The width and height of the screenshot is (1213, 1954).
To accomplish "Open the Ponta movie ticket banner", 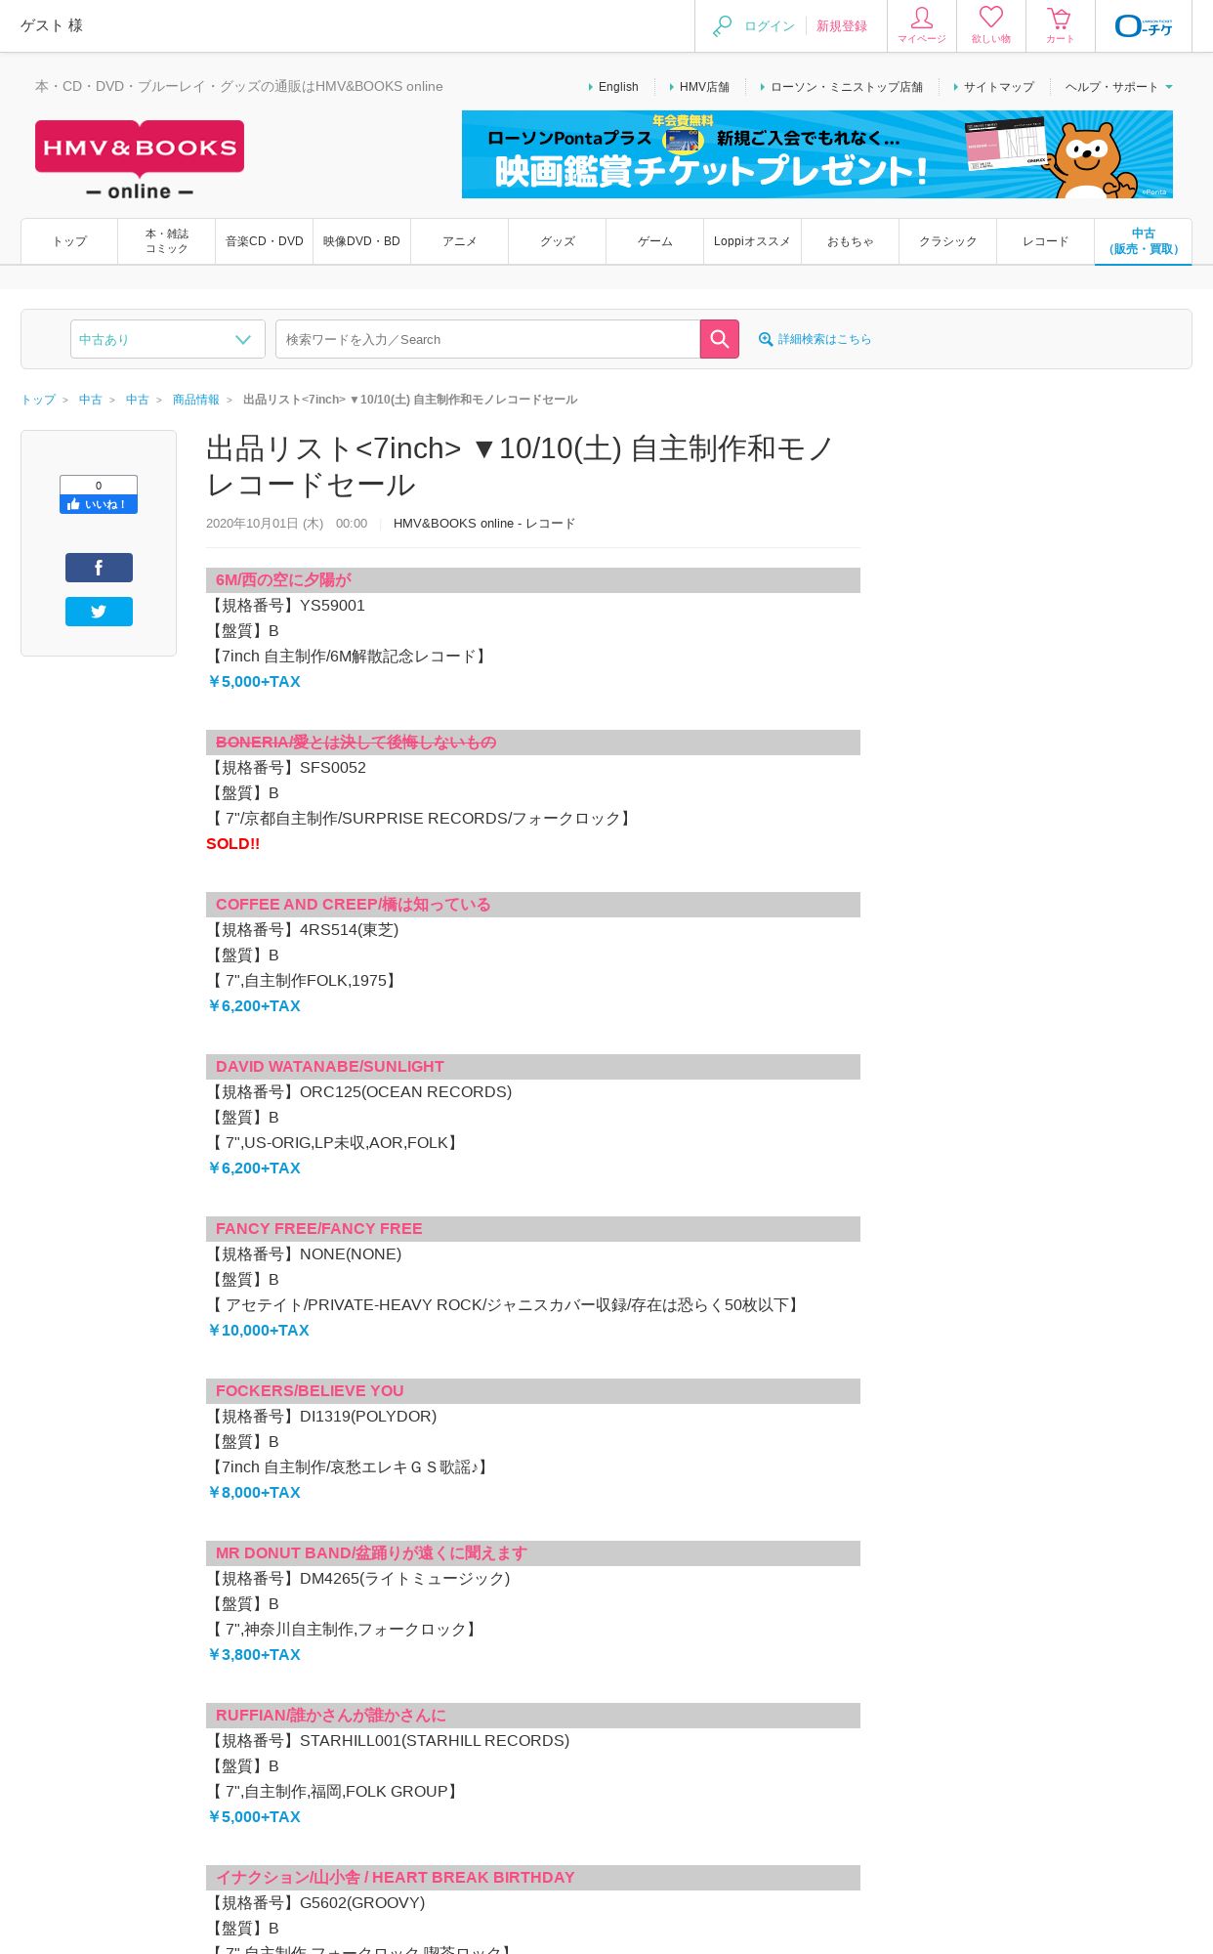I will point(817,154).
